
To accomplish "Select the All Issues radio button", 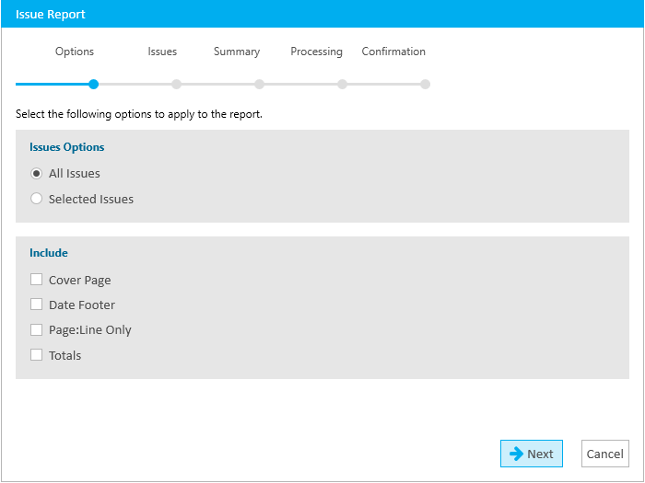I will pyautogui.click(x=36, y=174).
